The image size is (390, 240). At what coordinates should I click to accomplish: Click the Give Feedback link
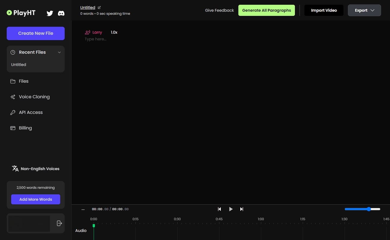[x=219, y=10]
